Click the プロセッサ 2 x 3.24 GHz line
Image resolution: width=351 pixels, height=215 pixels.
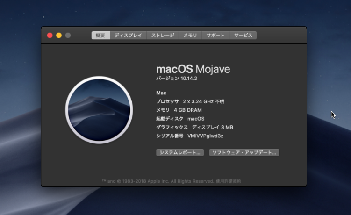[x=190, y=101]
